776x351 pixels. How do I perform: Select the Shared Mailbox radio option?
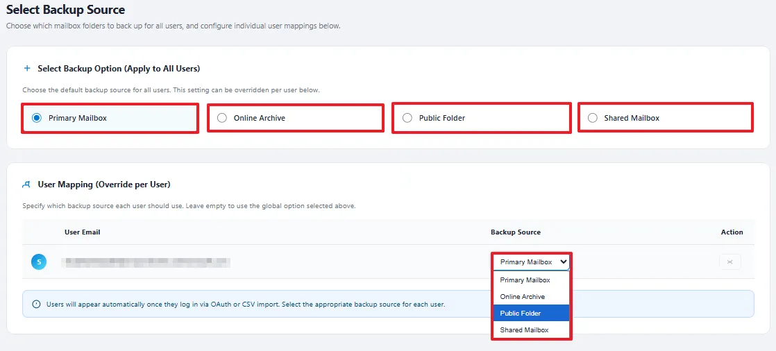tap(592, 118)
